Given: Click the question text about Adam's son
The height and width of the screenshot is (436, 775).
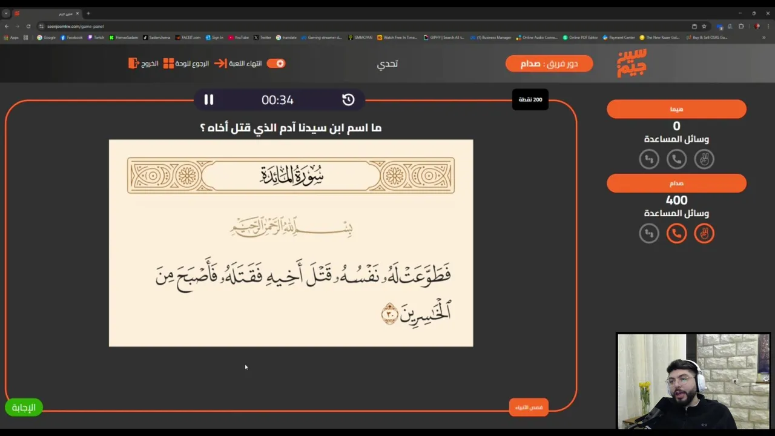Looking at the screenshot, I should [291, 128].
